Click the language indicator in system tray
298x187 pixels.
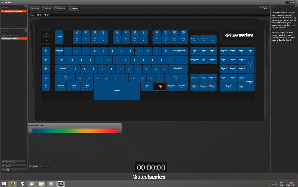pos(282,184)
